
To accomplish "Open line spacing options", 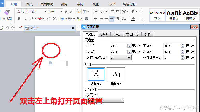I will click(x=124, y=19).
